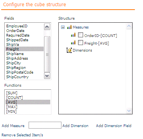Screen dimensions: 143x139
Task: Select ShipCountry in the Fields list
Action: pos(24,77)
